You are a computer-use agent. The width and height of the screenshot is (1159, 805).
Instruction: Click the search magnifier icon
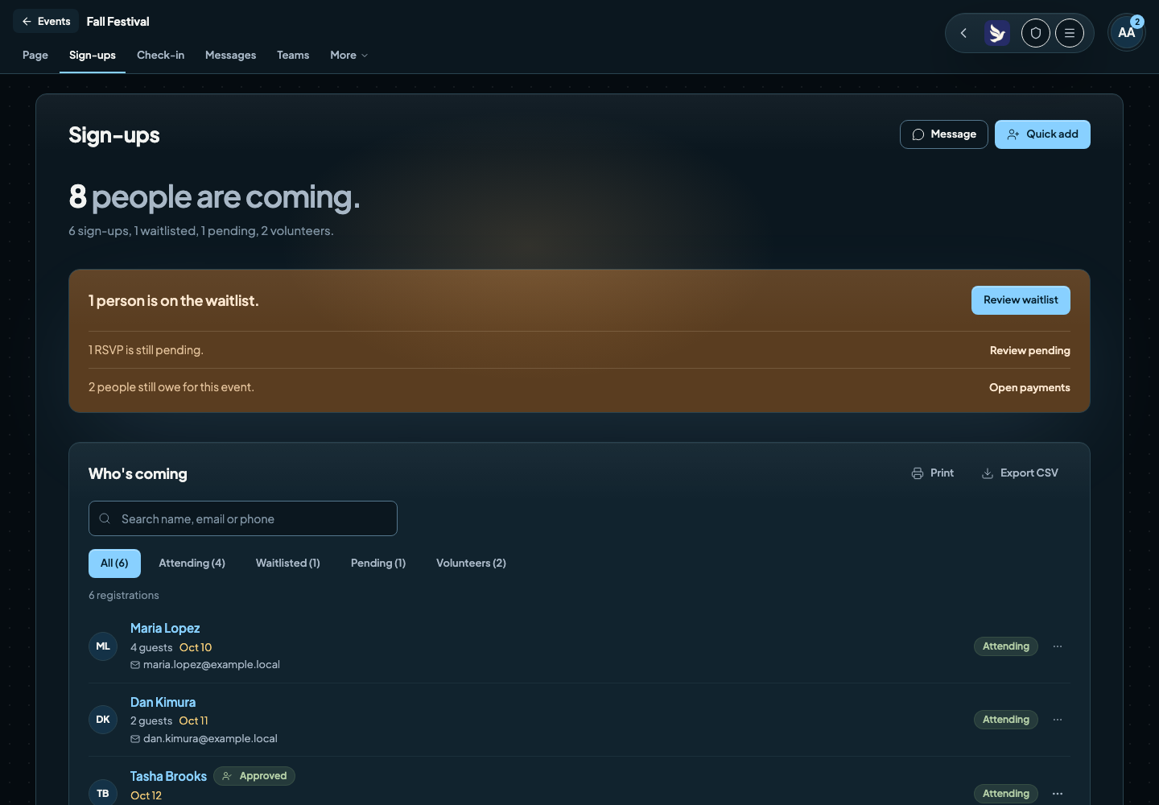click(105, 518)
